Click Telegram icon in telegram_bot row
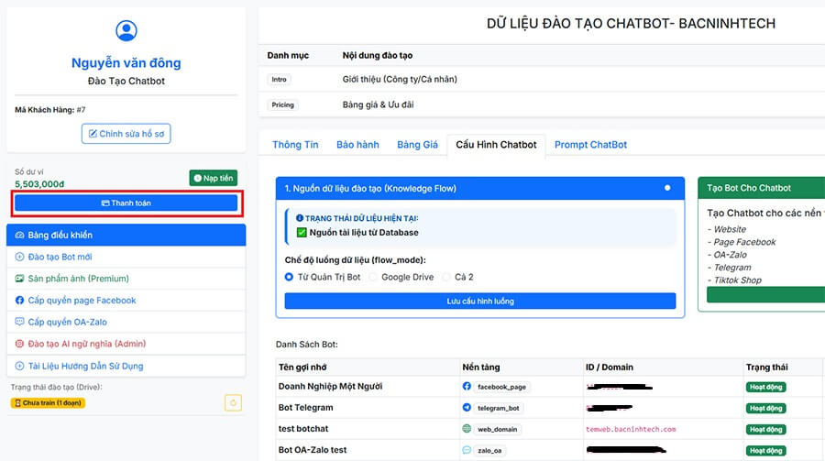The image size is (825, 461). 467,407
